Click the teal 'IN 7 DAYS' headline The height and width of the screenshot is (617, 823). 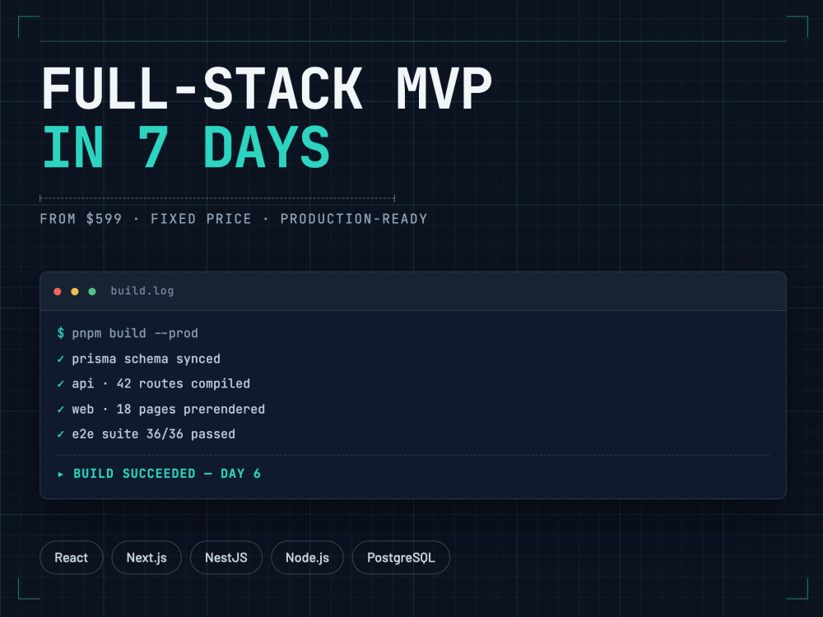click(186, 147)
